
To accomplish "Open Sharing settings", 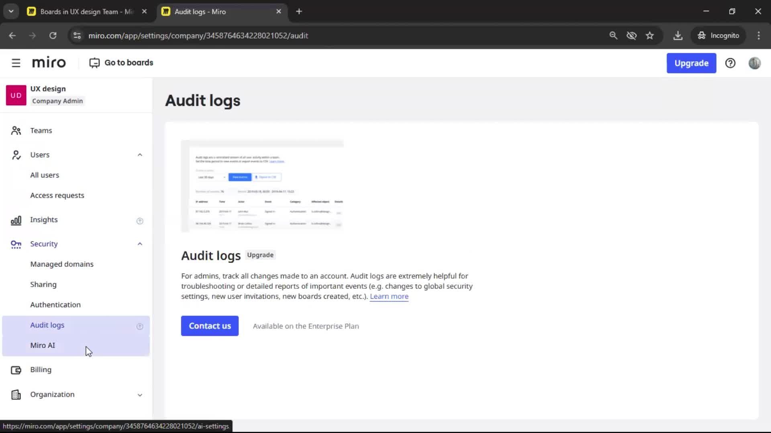I will (76, 285).
